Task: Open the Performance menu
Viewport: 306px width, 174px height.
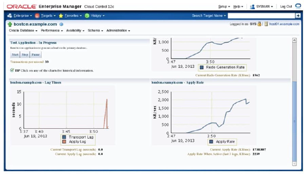Action: [x=52, y=31]
